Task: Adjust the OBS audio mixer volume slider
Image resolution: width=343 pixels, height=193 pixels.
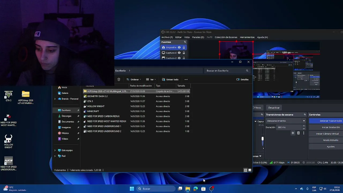Action: click(262, 139)
